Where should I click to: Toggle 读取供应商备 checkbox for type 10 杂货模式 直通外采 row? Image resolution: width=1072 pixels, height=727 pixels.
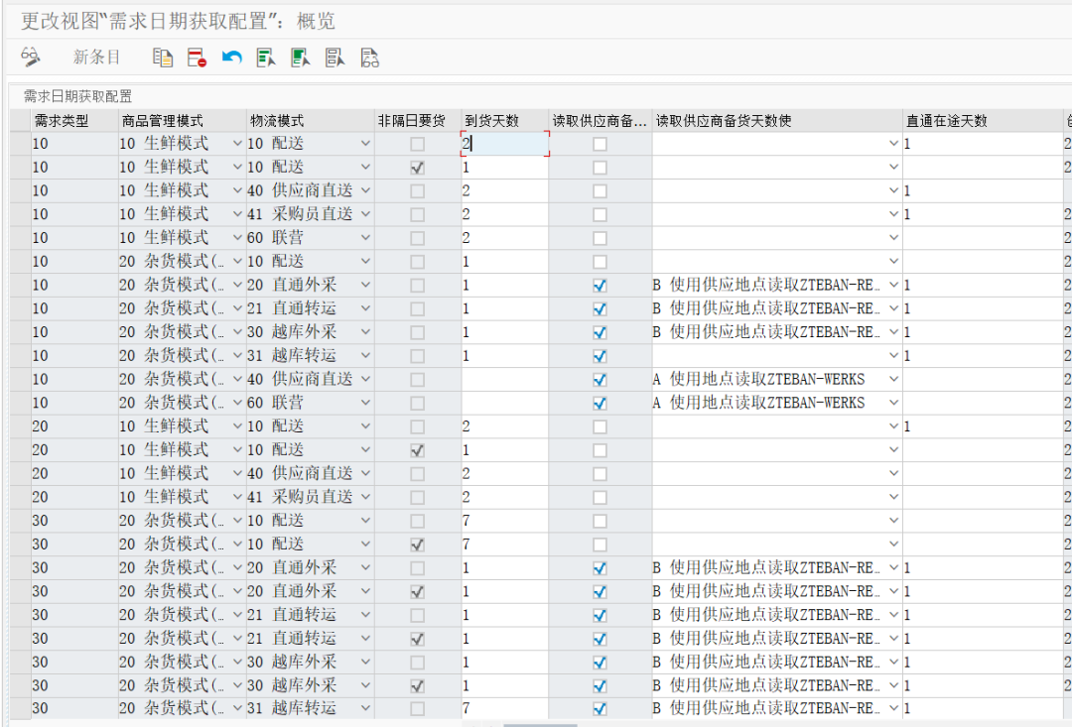click(x=600, y=286)
